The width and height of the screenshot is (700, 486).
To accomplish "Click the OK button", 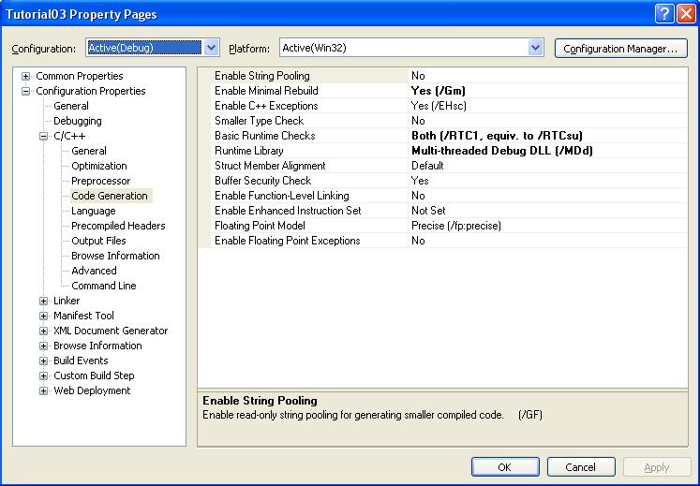I will pyautogui.click(x=505, y=467).
